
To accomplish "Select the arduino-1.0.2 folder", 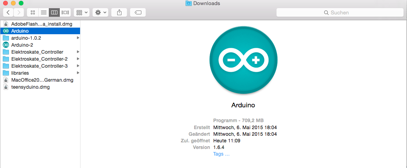I will click(40, 38).
